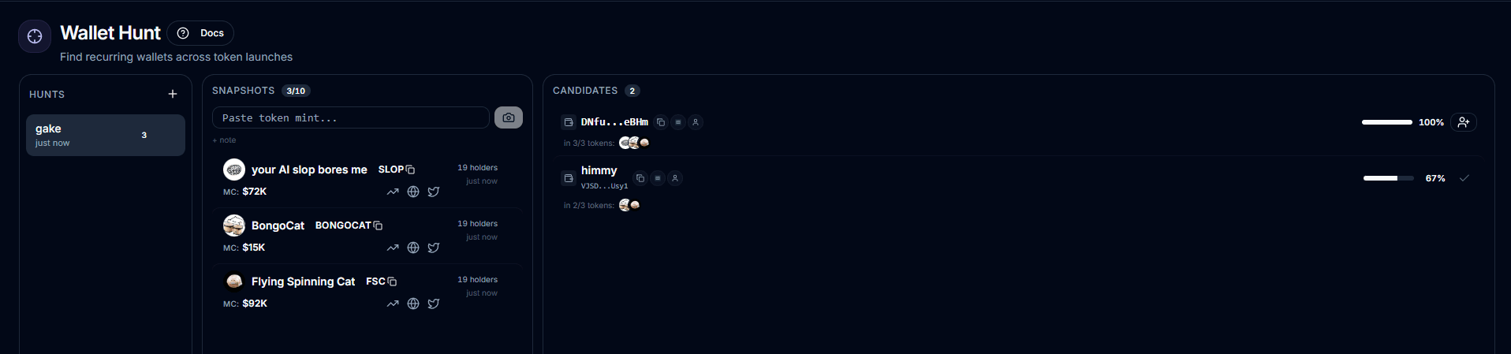The width and height of the screenshot is (1511, 354).
Task: Click the add note link
Action: [224, 140]
